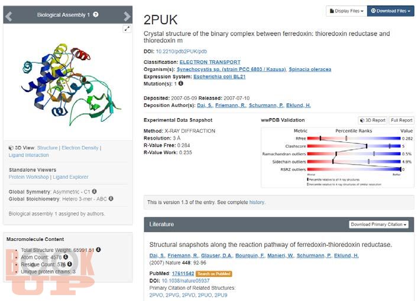Viewport: 418px width, 301px height.
Task: Expand the 3D structure image viewer
Action: tap(127, 28)
